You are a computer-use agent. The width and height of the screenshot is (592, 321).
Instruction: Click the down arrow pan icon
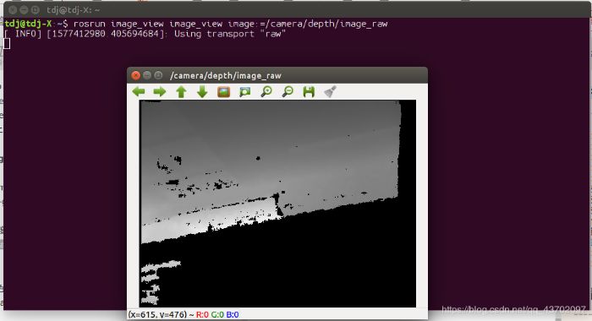coord(202,92)
